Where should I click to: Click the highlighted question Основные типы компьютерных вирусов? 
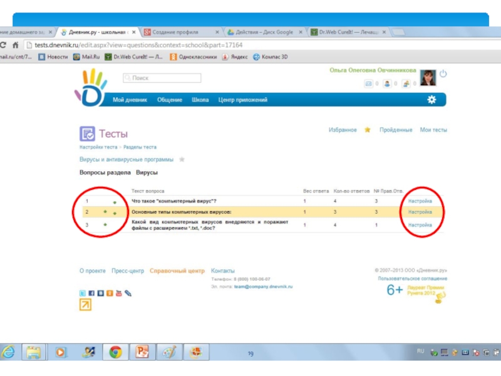[x=182, y=212]
